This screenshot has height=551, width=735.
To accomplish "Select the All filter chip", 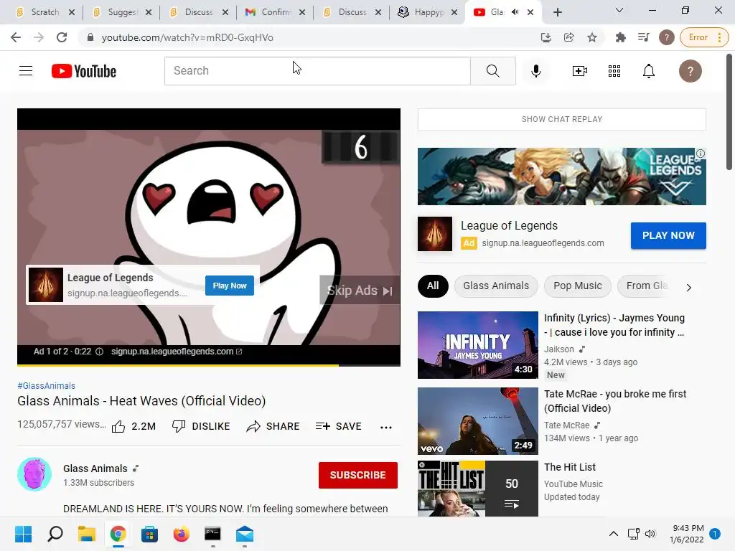I will tap(433, 286).
